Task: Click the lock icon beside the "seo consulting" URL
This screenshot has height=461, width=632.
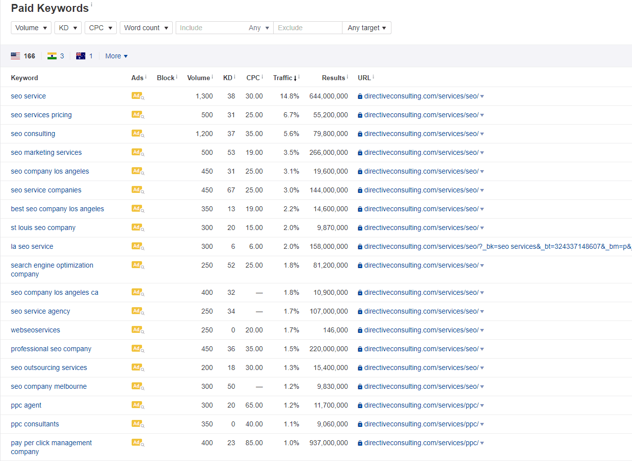Action: [360, 133]
